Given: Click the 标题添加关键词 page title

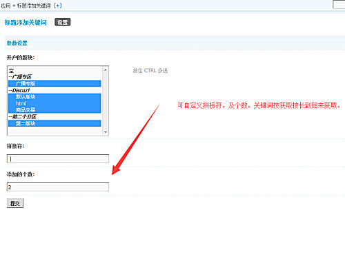Looking at the screenshot, I should click(26, 22).
